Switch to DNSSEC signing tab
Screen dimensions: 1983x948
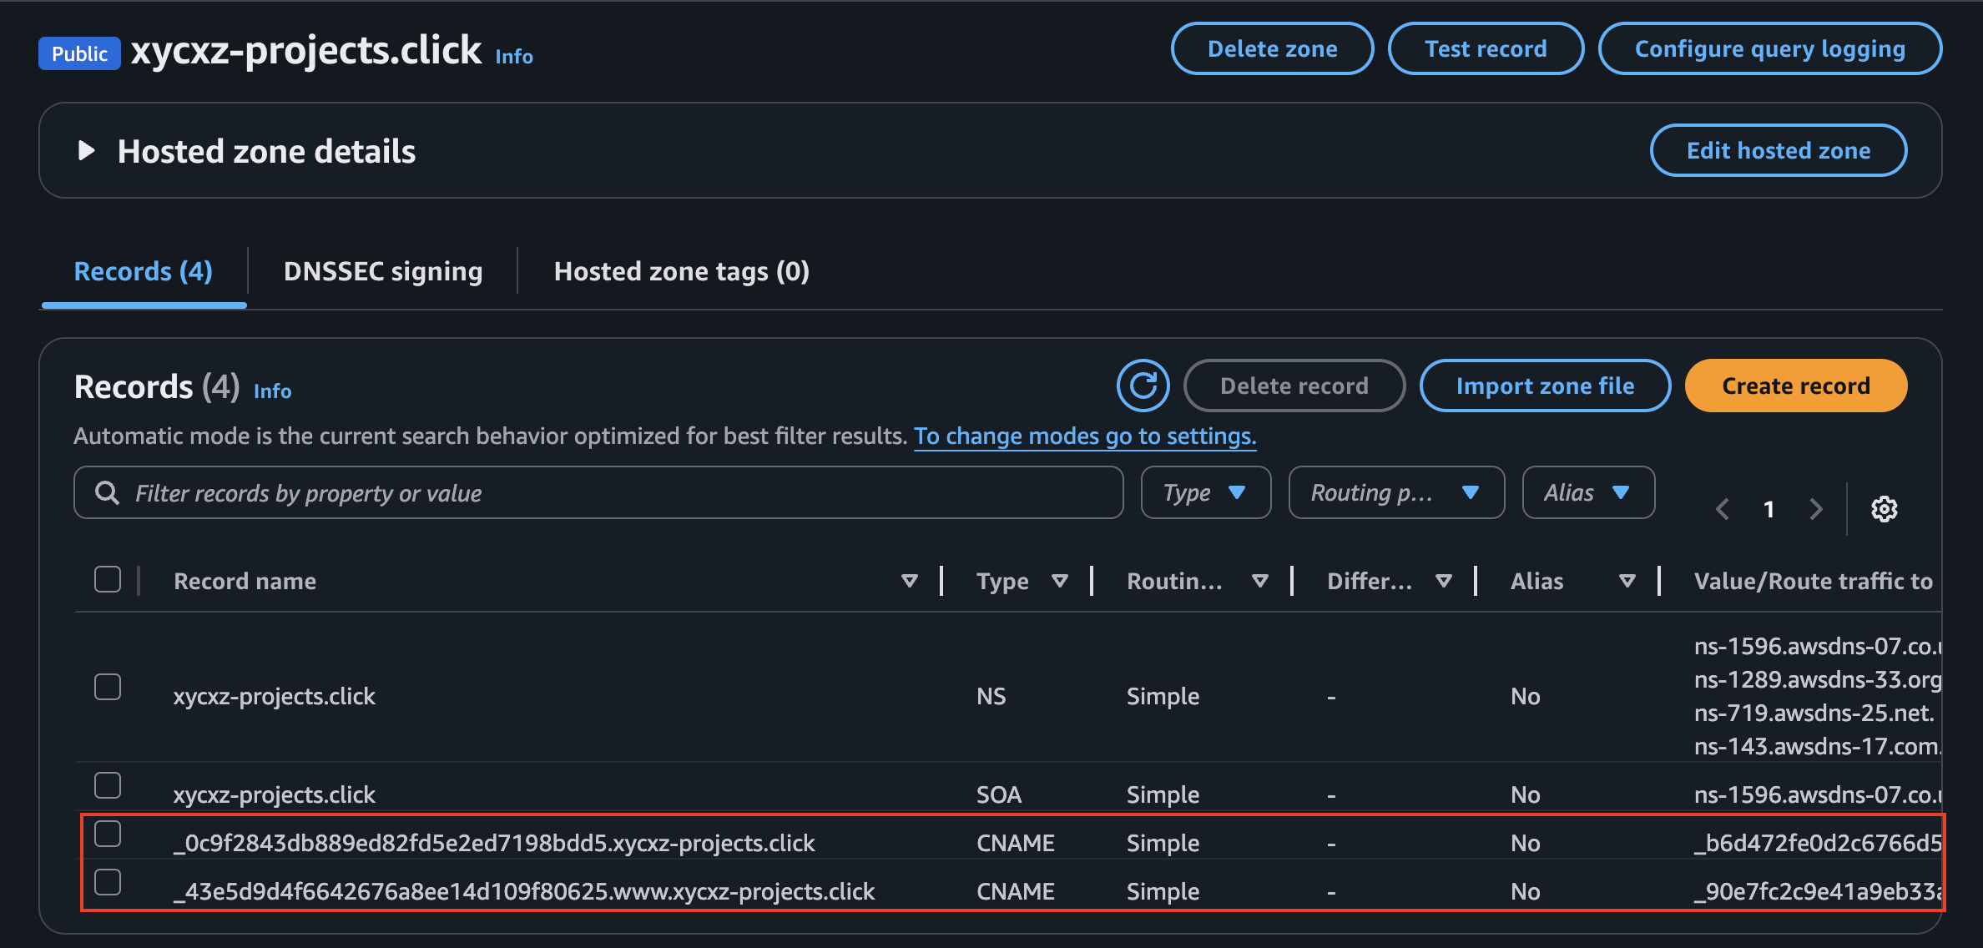383,271
